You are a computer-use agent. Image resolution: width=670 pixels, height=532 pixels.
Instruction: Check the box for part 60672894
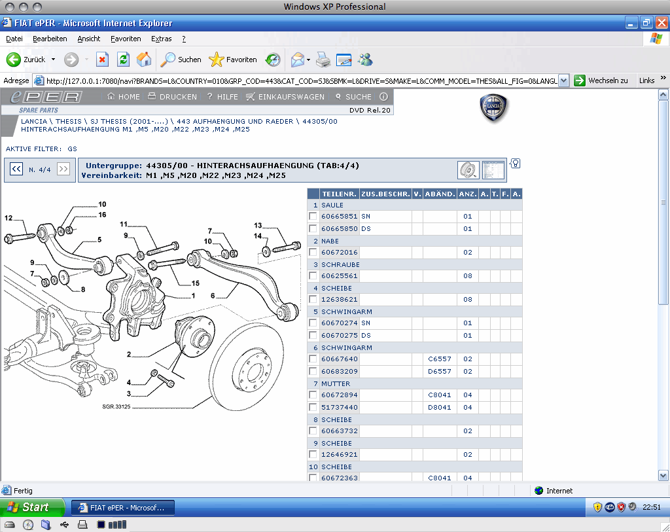313,395
